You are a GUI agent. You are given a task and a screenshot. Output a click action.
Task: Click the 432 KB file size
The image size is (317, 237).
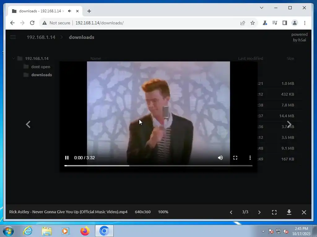[288, 94]
